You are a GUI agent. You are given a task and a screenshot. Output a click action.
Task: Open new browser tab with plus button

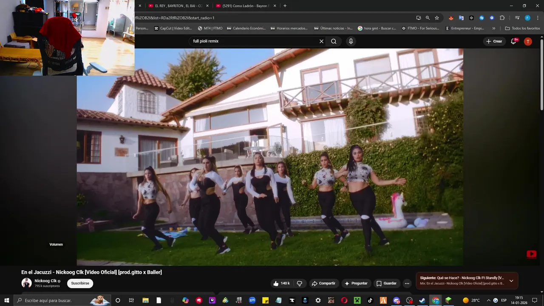coord(285,6)
